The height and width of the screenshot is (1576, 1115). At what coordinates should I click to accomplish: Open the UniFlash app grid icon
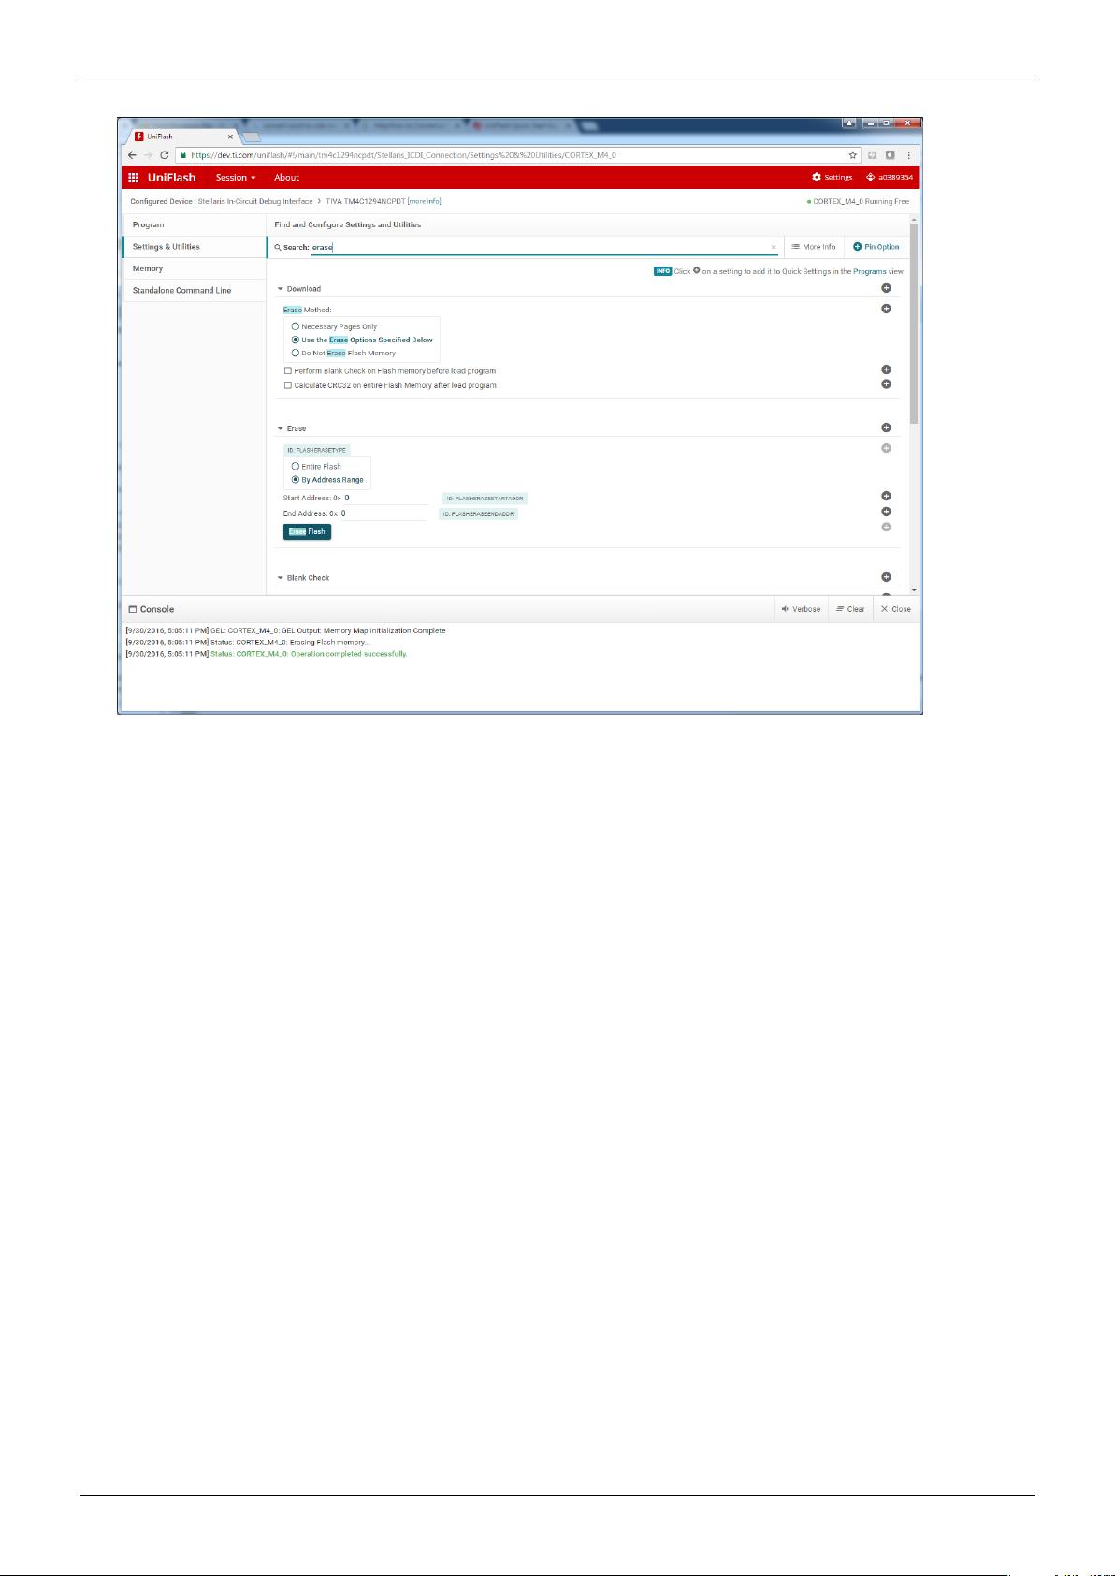click(133, 178)
